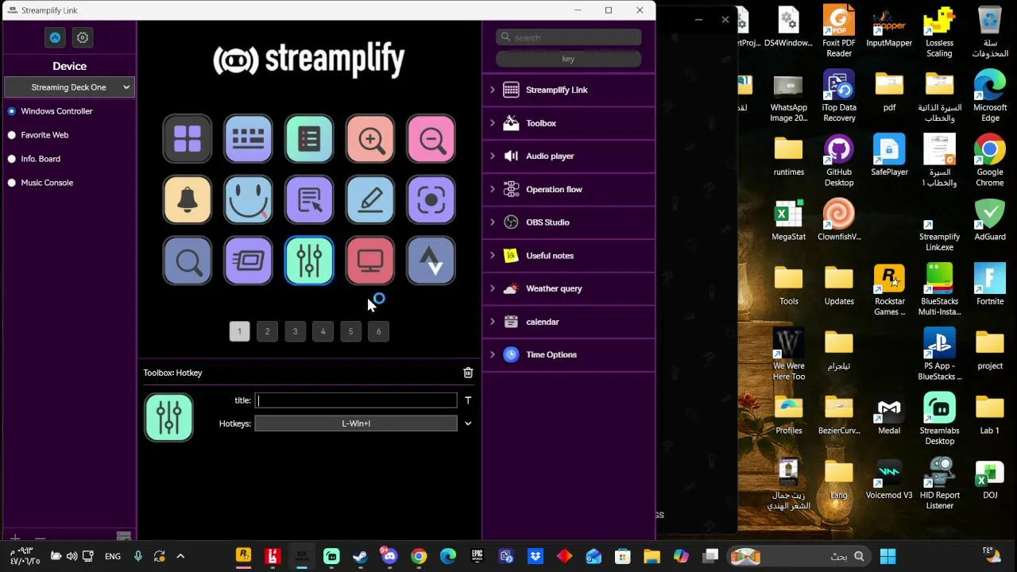Focus the title input field
1017x572 pixels.
(x=356, y=400)
